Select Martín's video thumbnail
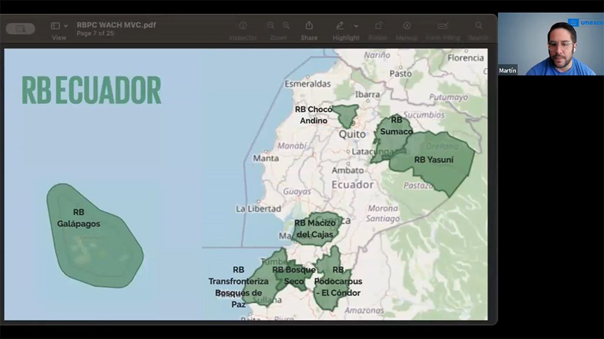This screenshot has width=604, height=339. point(551,44)
